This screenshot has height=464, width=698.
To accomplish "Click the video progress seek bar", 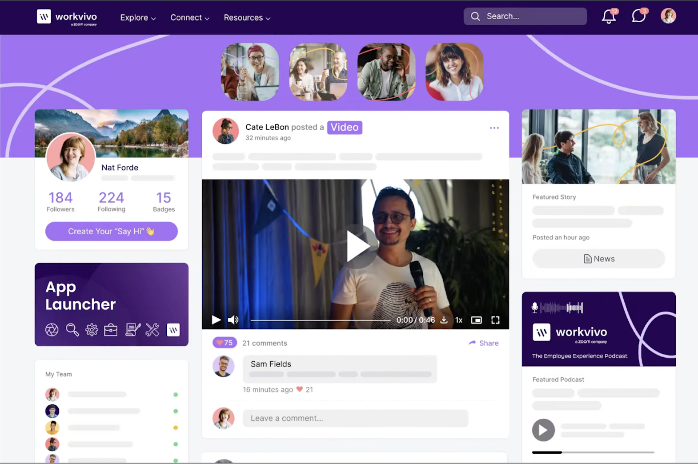I will [x=320, y=320].
